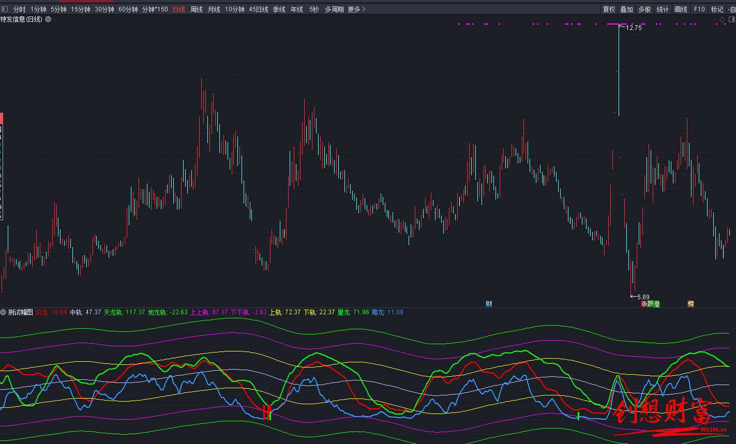The image size is (736, 444).
Task: Click the 天龙轨: 117.37 value
Action: point(124,312)
